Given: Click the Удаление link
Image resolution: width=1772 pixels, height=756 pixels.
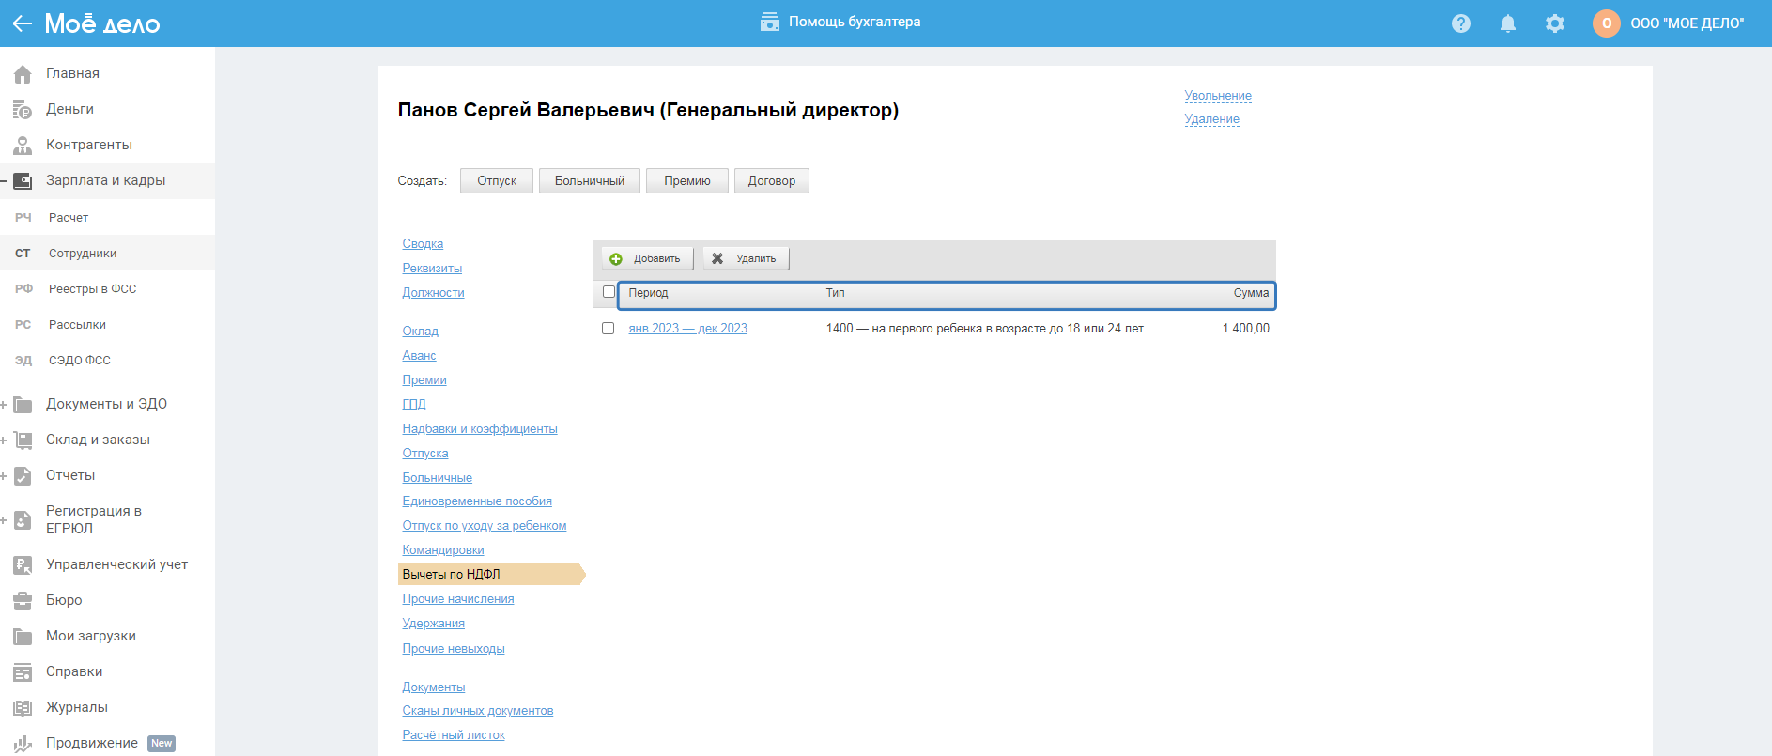Looking at the screenshot, I should (1211, 119).
